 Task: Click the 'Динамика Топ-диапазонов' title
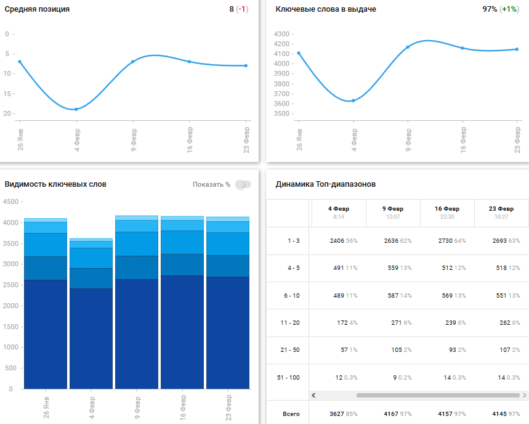point(326,184)
